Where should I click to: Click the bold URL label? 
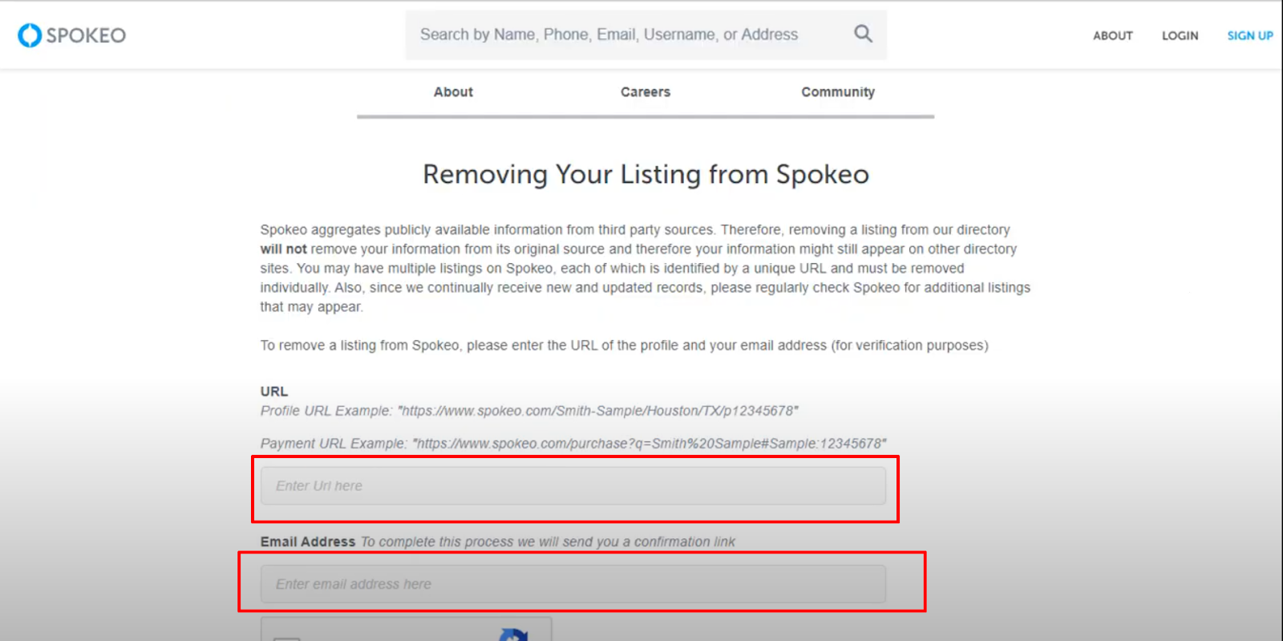tap(273, 391)
